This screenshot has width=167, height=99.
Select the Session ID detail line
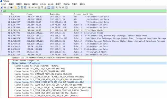pos(47,58)
